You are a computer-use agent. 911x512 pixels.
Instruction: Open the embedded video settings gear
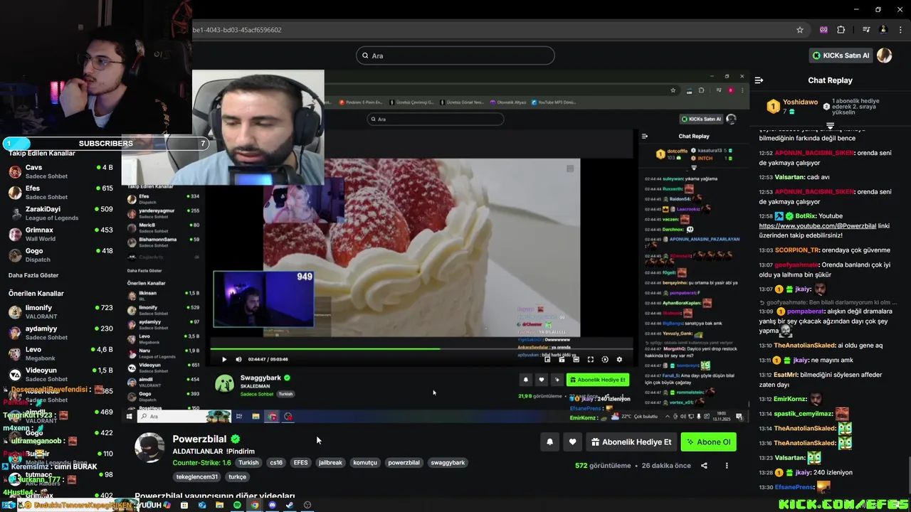(619, 359)
